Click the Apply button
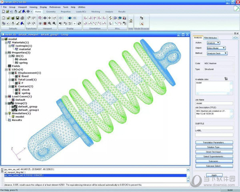 (x=214, y=175)
